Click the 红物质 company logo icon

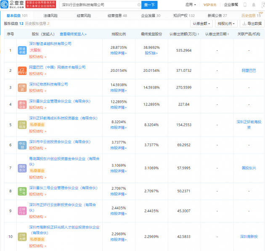(x=22, y=88)
